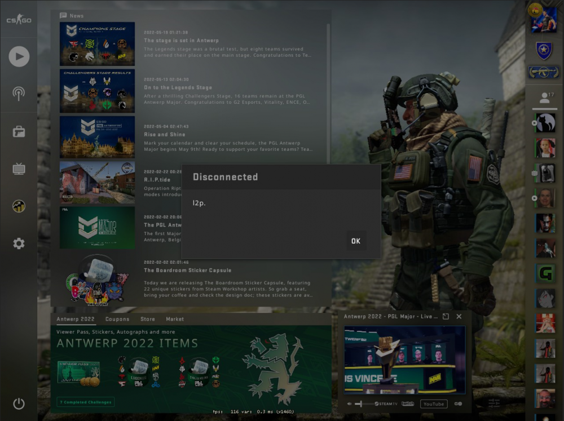The image size is (564, 421).
Task: Click OK in the Disconnected dialog
Action: (x=356, y=241)
